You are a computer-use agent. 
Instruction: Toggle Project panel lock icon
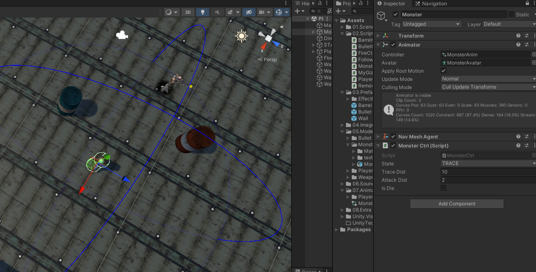pyautogui.click(x=361, y=3)
